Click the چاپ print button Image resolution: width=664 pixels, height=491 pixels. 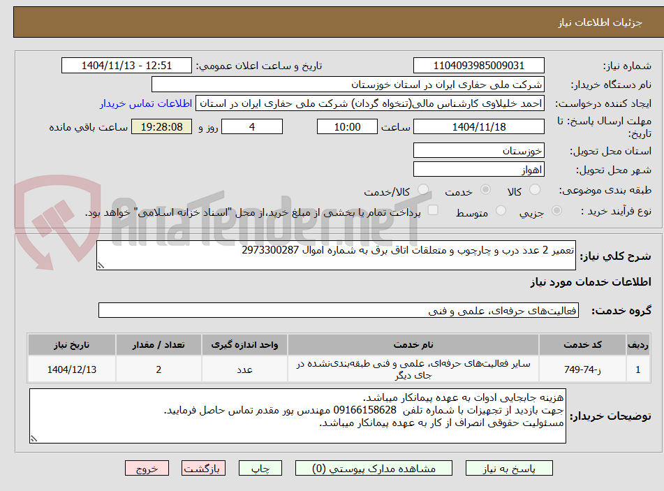point(260,468)
